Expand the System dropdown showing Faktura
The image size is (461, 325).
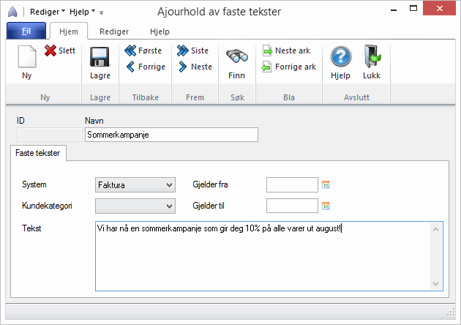170,185
